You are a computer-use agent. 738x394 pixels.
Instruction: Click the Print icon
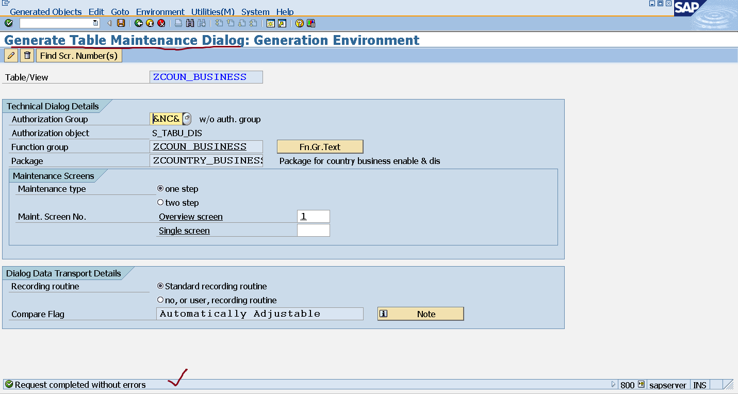[x=177, y=23]
